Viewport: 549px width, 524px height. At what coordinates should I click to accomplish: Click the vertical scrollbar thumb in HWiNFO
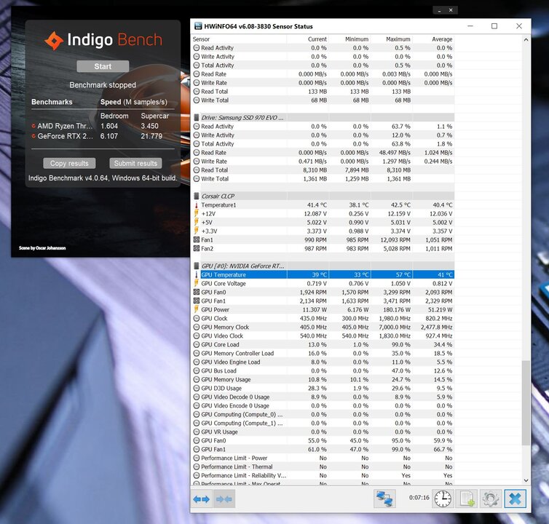coord(526,403)
